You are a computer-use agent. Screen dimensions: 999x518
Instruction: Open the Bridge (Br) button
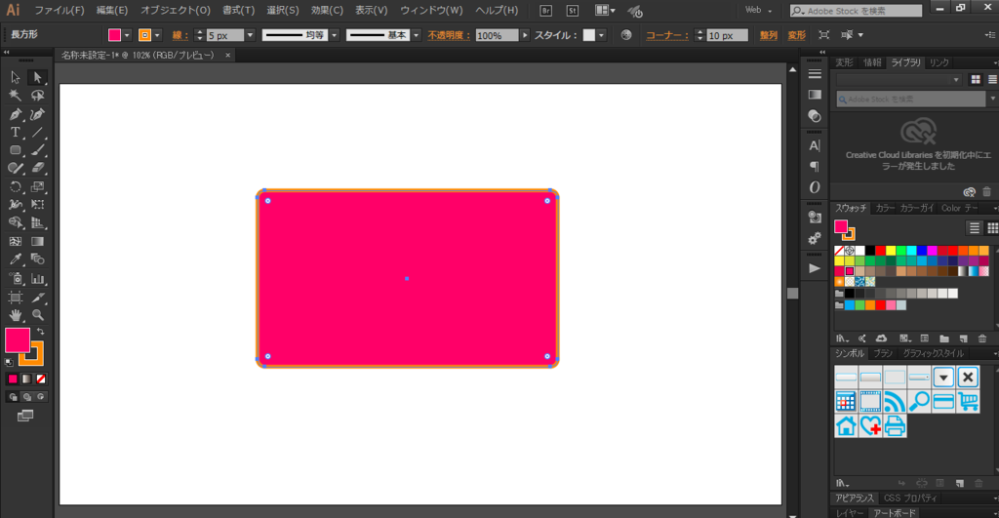tap(545, 10)
